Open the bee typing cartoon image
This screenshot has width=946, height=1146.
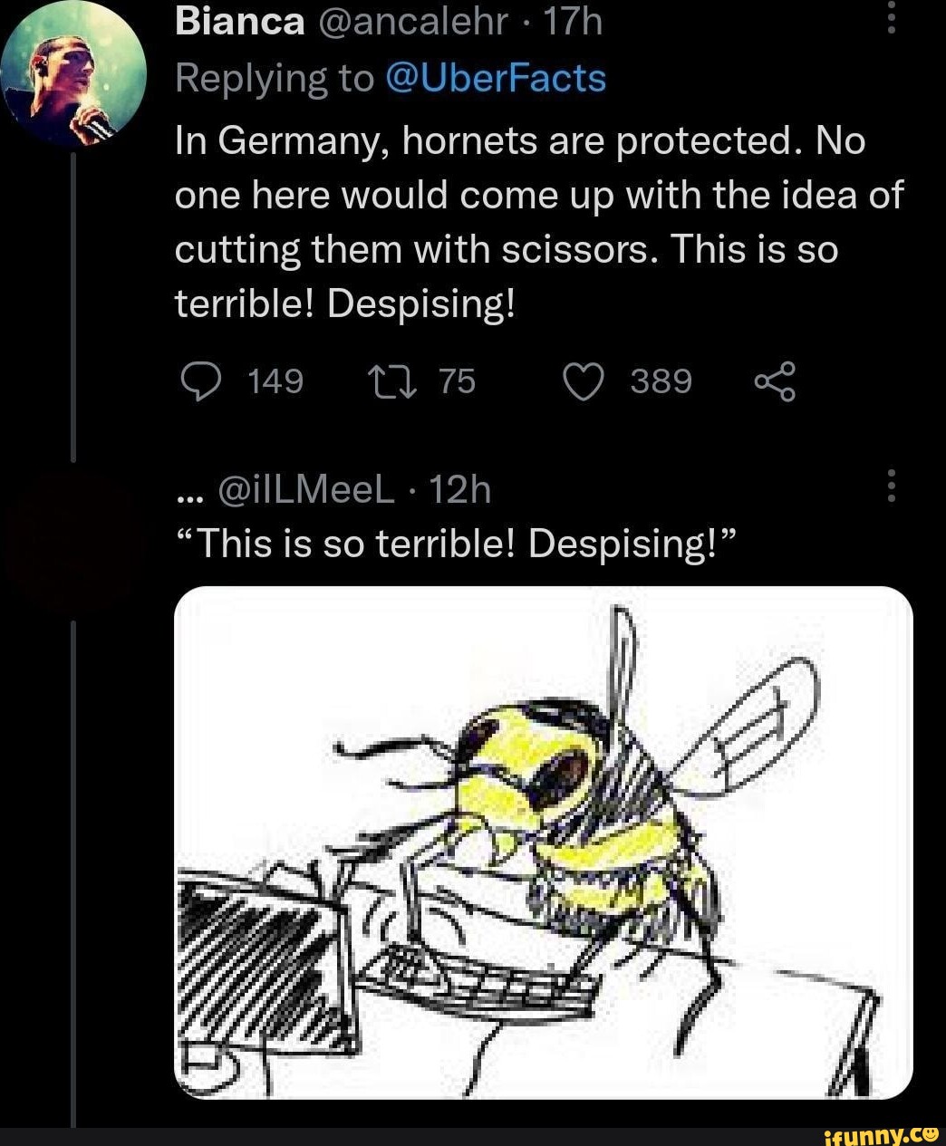tap(543, 842)
